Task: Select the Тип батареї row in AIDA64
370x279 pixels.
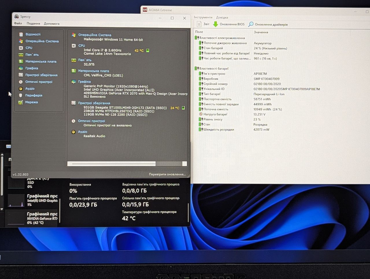Action: [x=241, y=94]
